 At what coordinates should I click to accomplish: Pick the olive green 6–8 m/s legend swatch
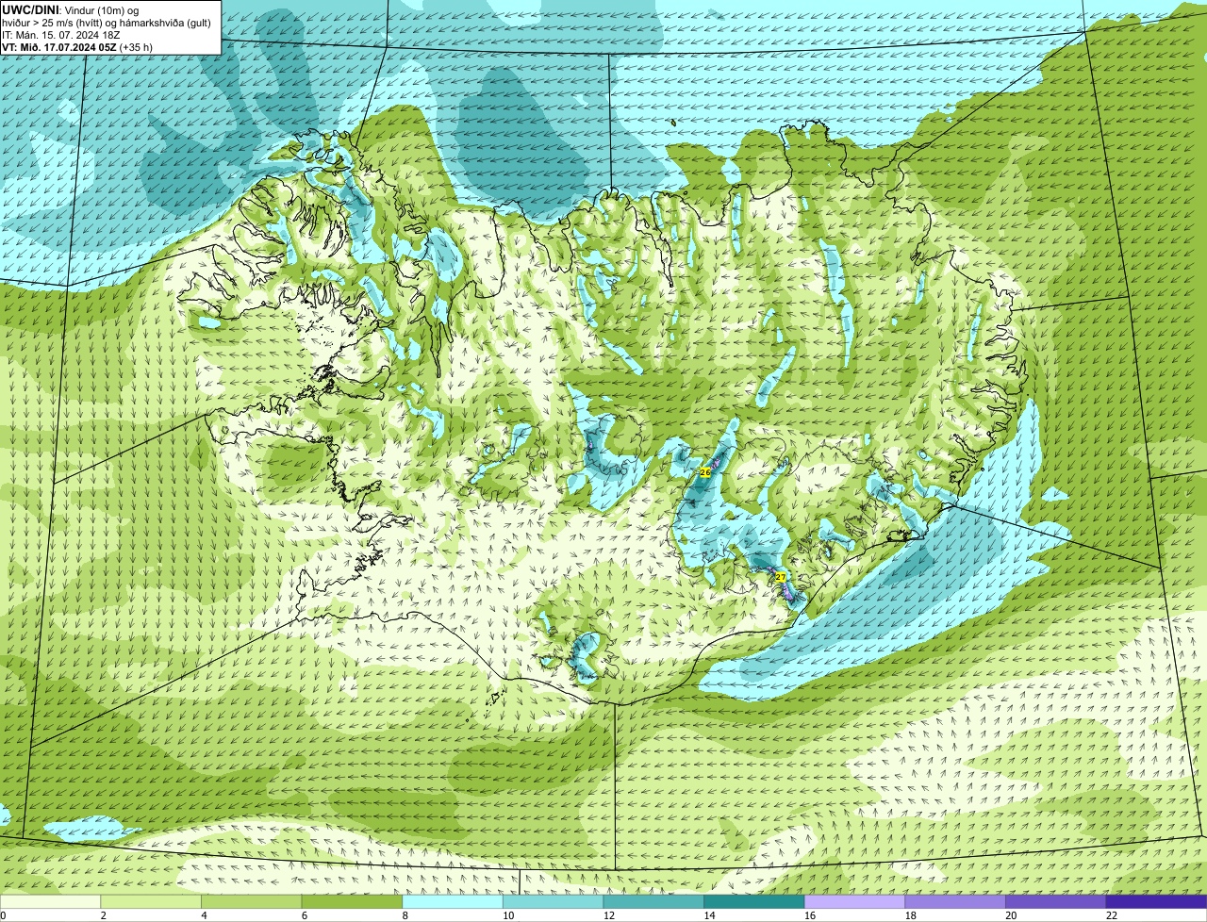coord(352,901)
